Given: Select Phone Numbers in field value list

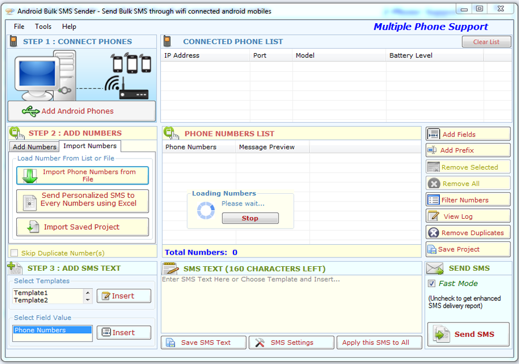Looking at the screenshot, I should point(52,330).
